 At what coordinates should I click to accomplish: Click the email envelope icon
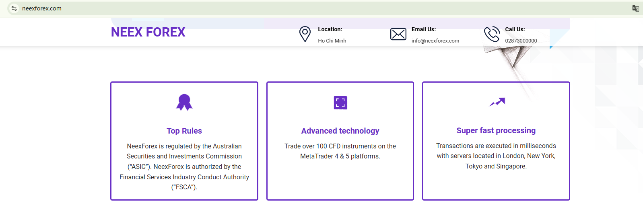click(398, 34)
